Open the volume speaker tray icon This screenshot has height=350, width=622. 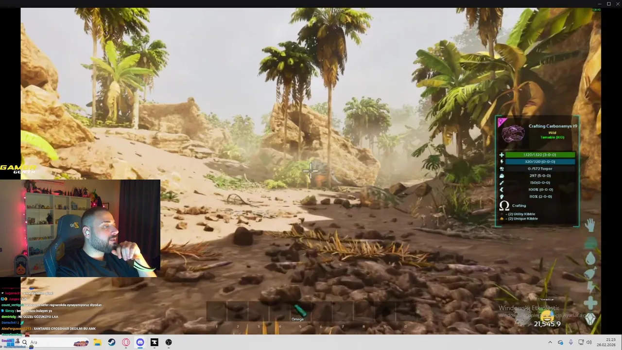(x=589, y=342)
